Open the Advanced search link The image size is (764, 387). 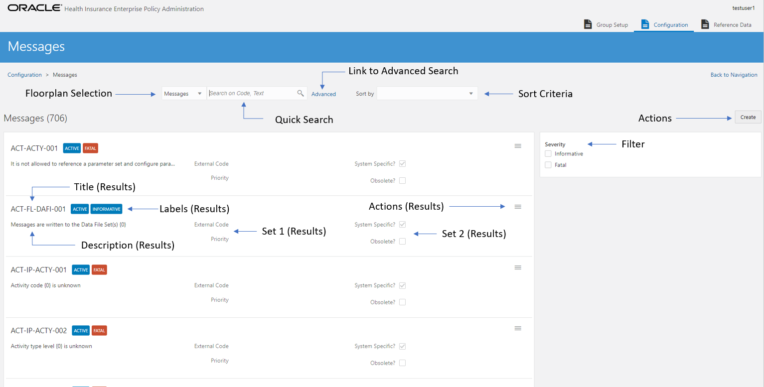pyautogui.click(x=323, y=94)
